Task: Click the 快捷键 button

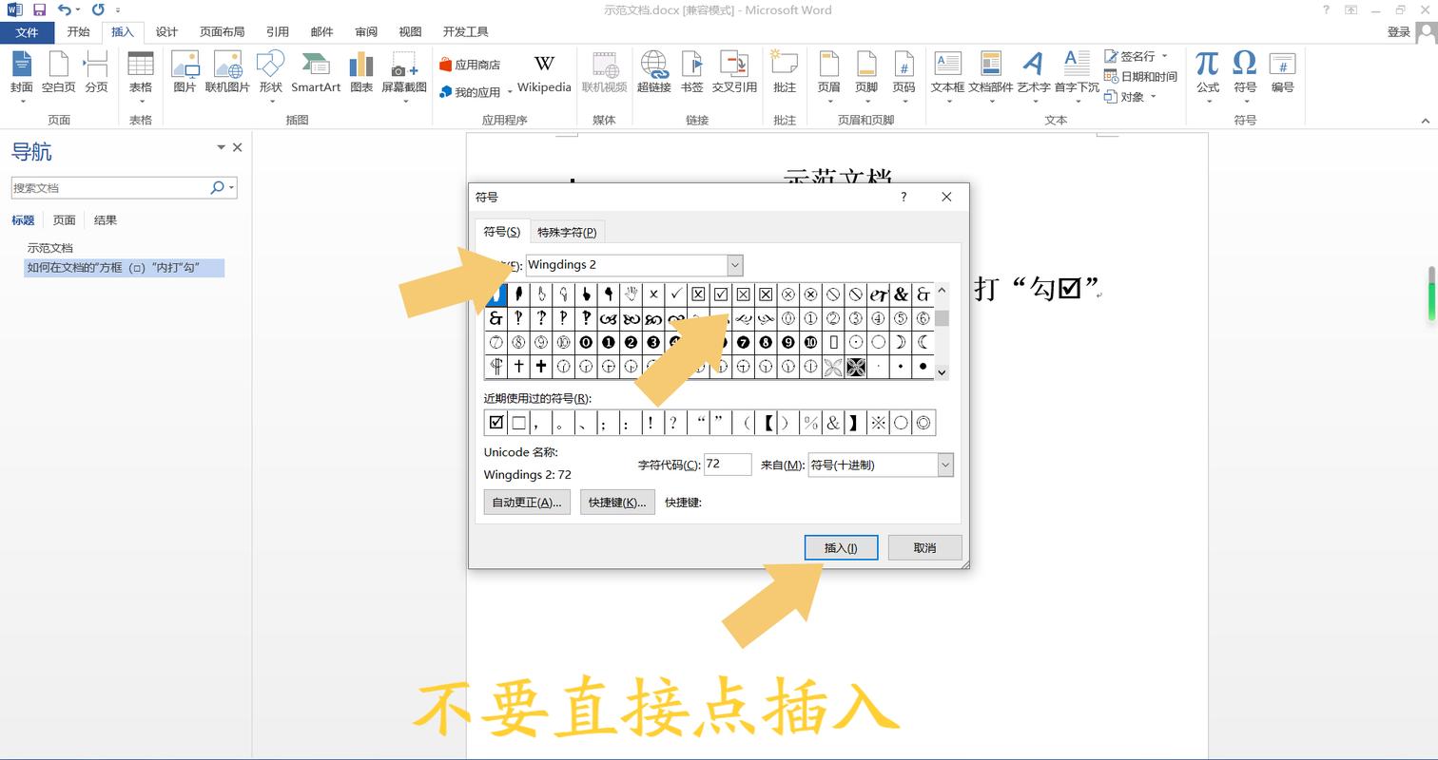Action: [617, 503]
